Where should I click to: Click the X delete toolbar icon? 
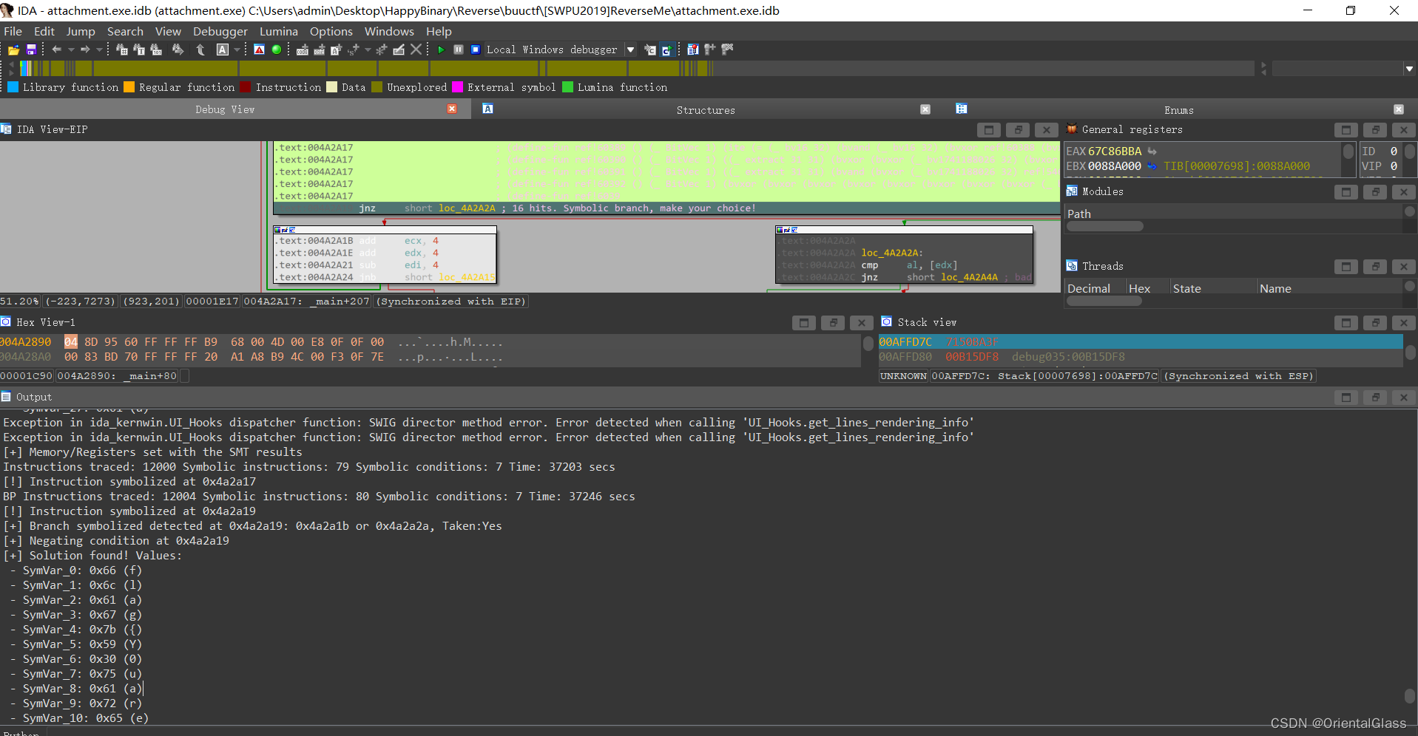coord(416,50)
